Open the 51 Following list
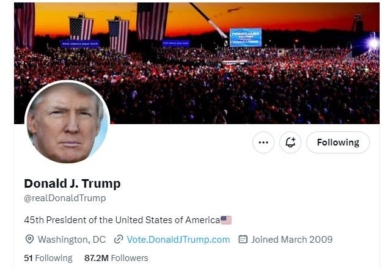 click(48, 258)
